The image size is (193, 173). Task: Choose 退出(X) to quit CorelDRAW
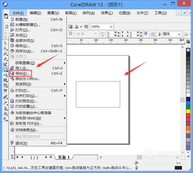(38, 143)
